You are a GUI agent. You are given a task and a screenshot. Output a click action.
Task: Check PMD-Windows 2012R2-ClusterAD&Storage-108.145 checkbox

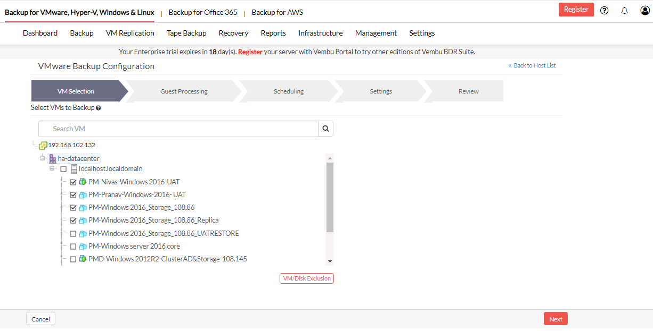tap(74, 259)
